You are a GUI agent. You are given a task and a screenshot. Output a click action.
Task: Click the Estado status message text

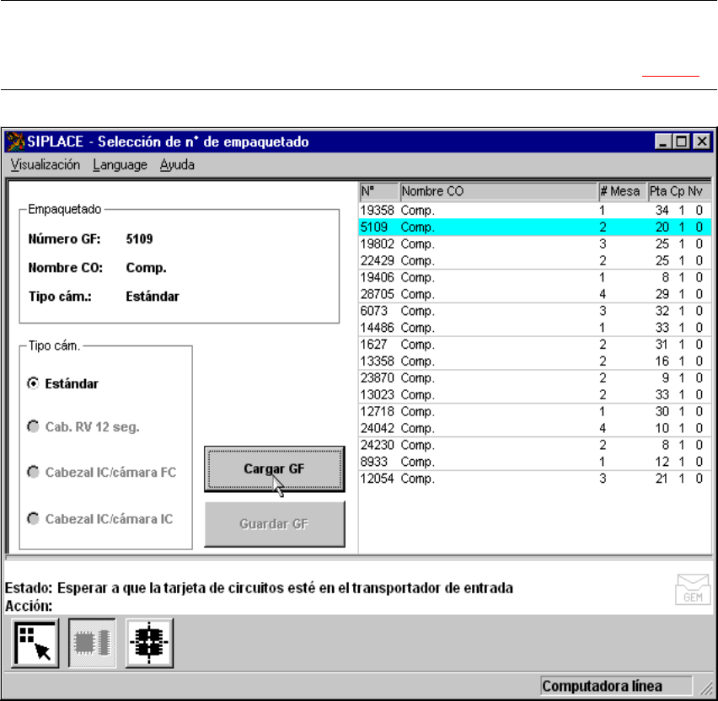pos(285,588)
